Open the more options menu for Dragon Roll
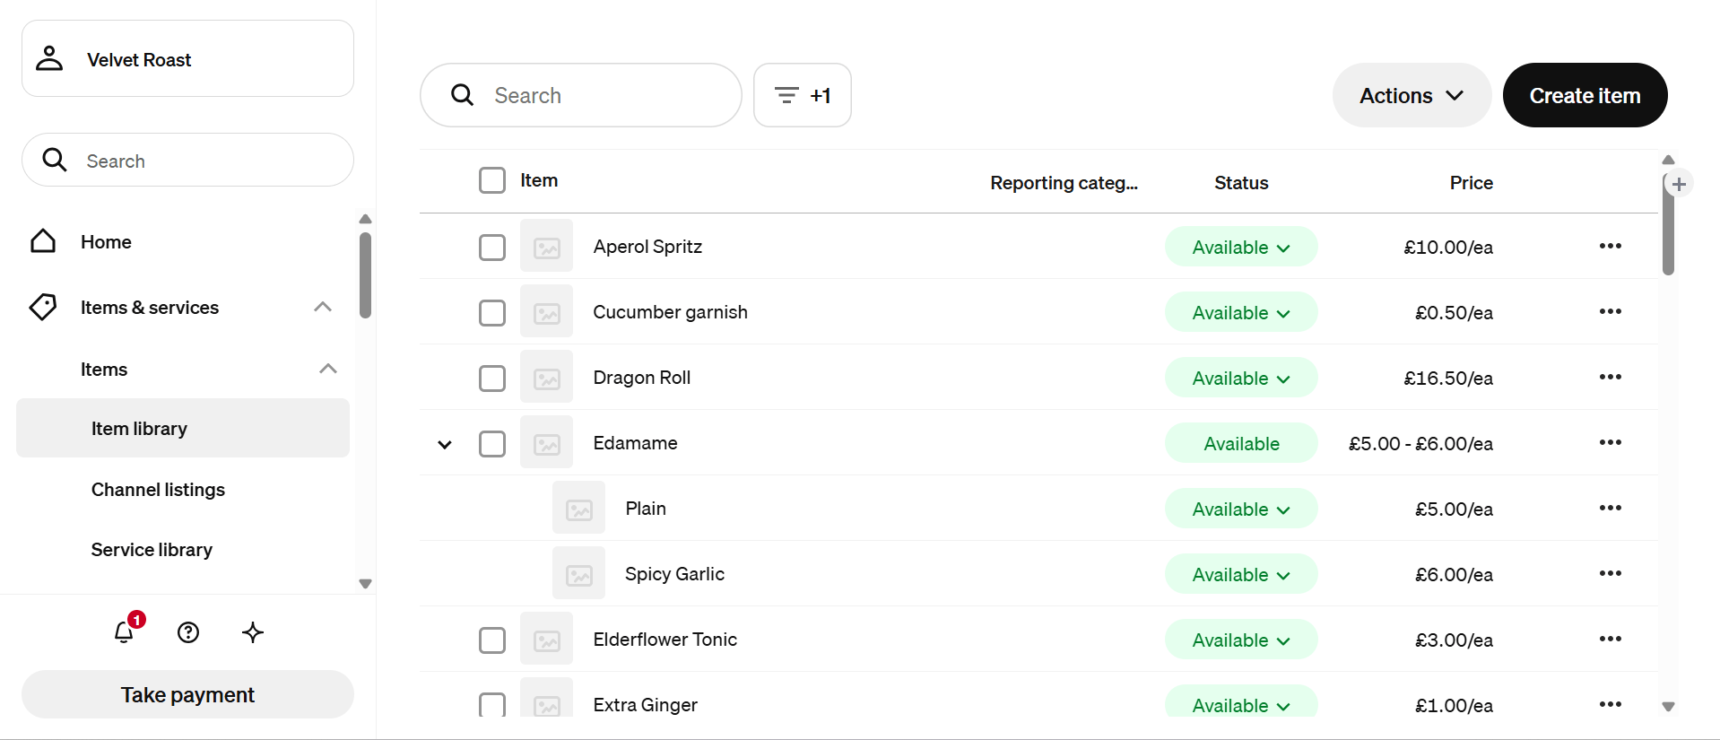 [x=1611, y=377]
